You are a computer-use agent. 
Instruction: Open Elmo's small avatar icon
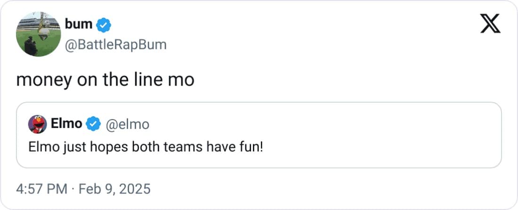tap(37, 124)
